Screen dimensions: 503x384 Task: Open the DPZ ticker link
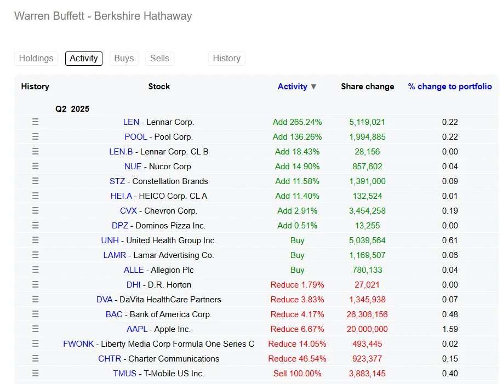(x=120, y=226)
